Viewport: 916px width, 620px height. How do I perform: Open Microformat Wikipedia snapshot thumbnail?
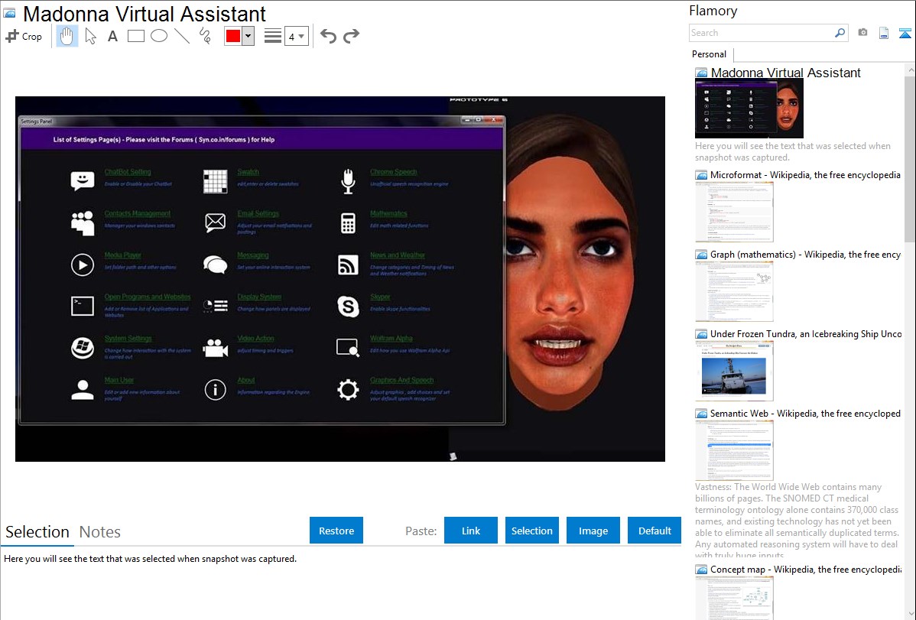click(x=734, y=212)
